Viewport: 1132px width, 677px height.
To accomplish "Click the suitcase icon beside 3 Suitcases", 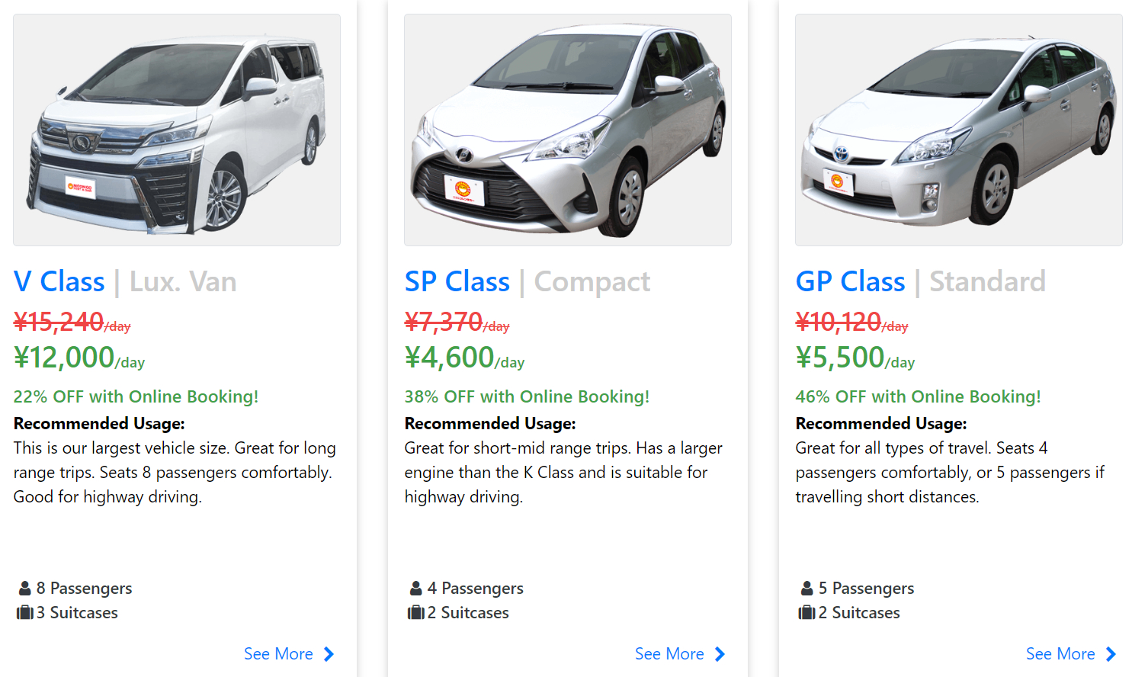I will point(25,613).
